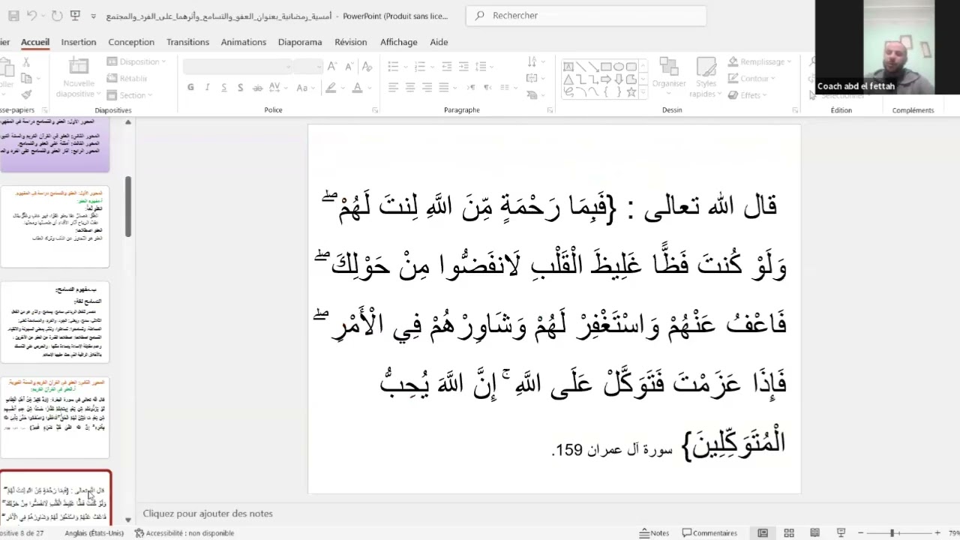The image size is (960, 540).
Task: Open the Remplissage shape fill dropdown
Action: tap(759, 61)
